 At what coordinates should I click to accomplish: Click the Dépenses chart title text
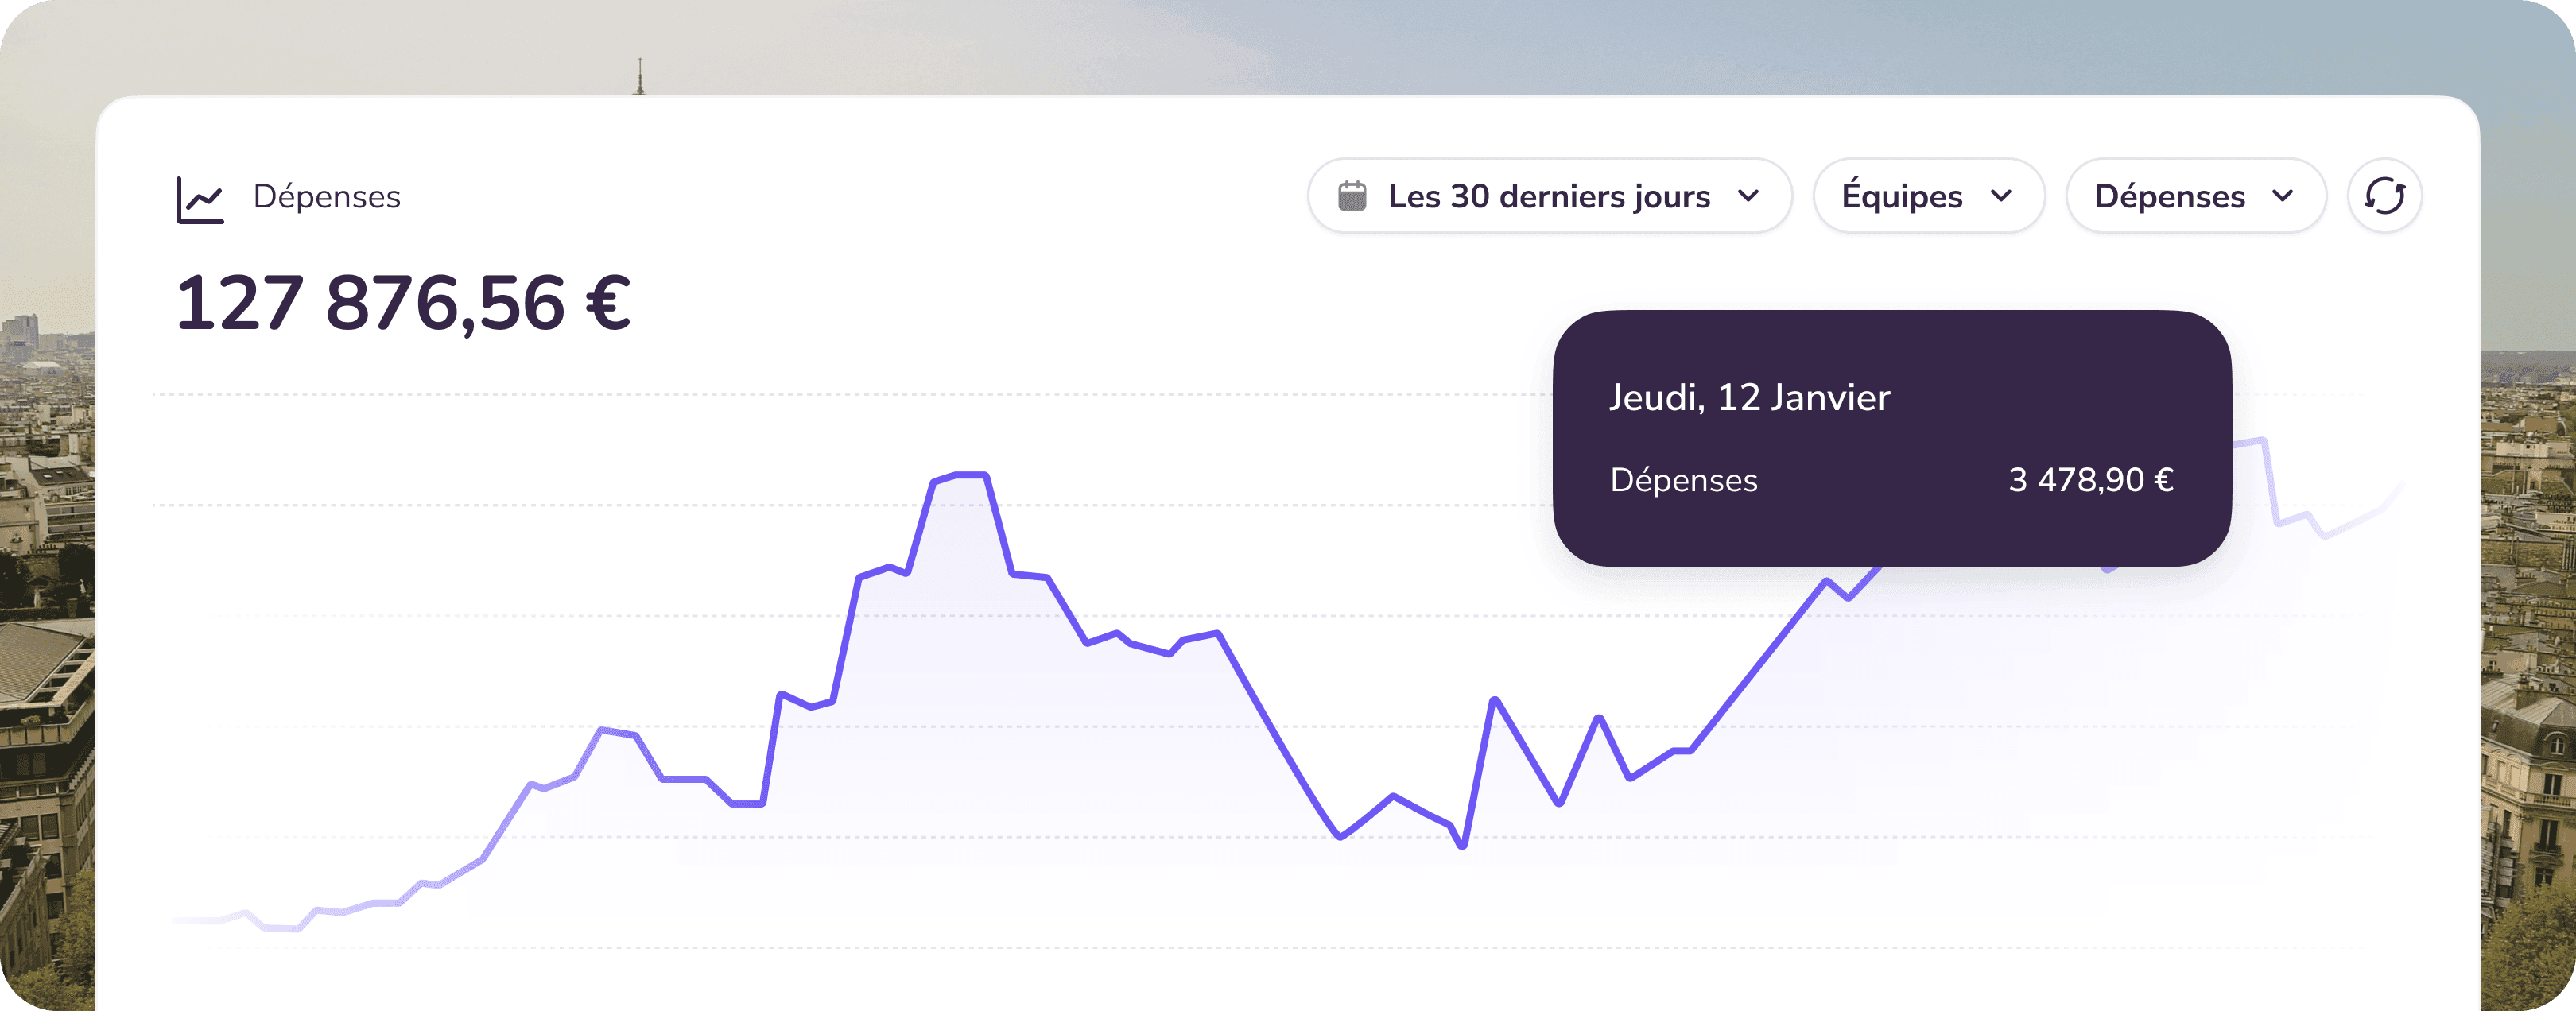[327, 197]
